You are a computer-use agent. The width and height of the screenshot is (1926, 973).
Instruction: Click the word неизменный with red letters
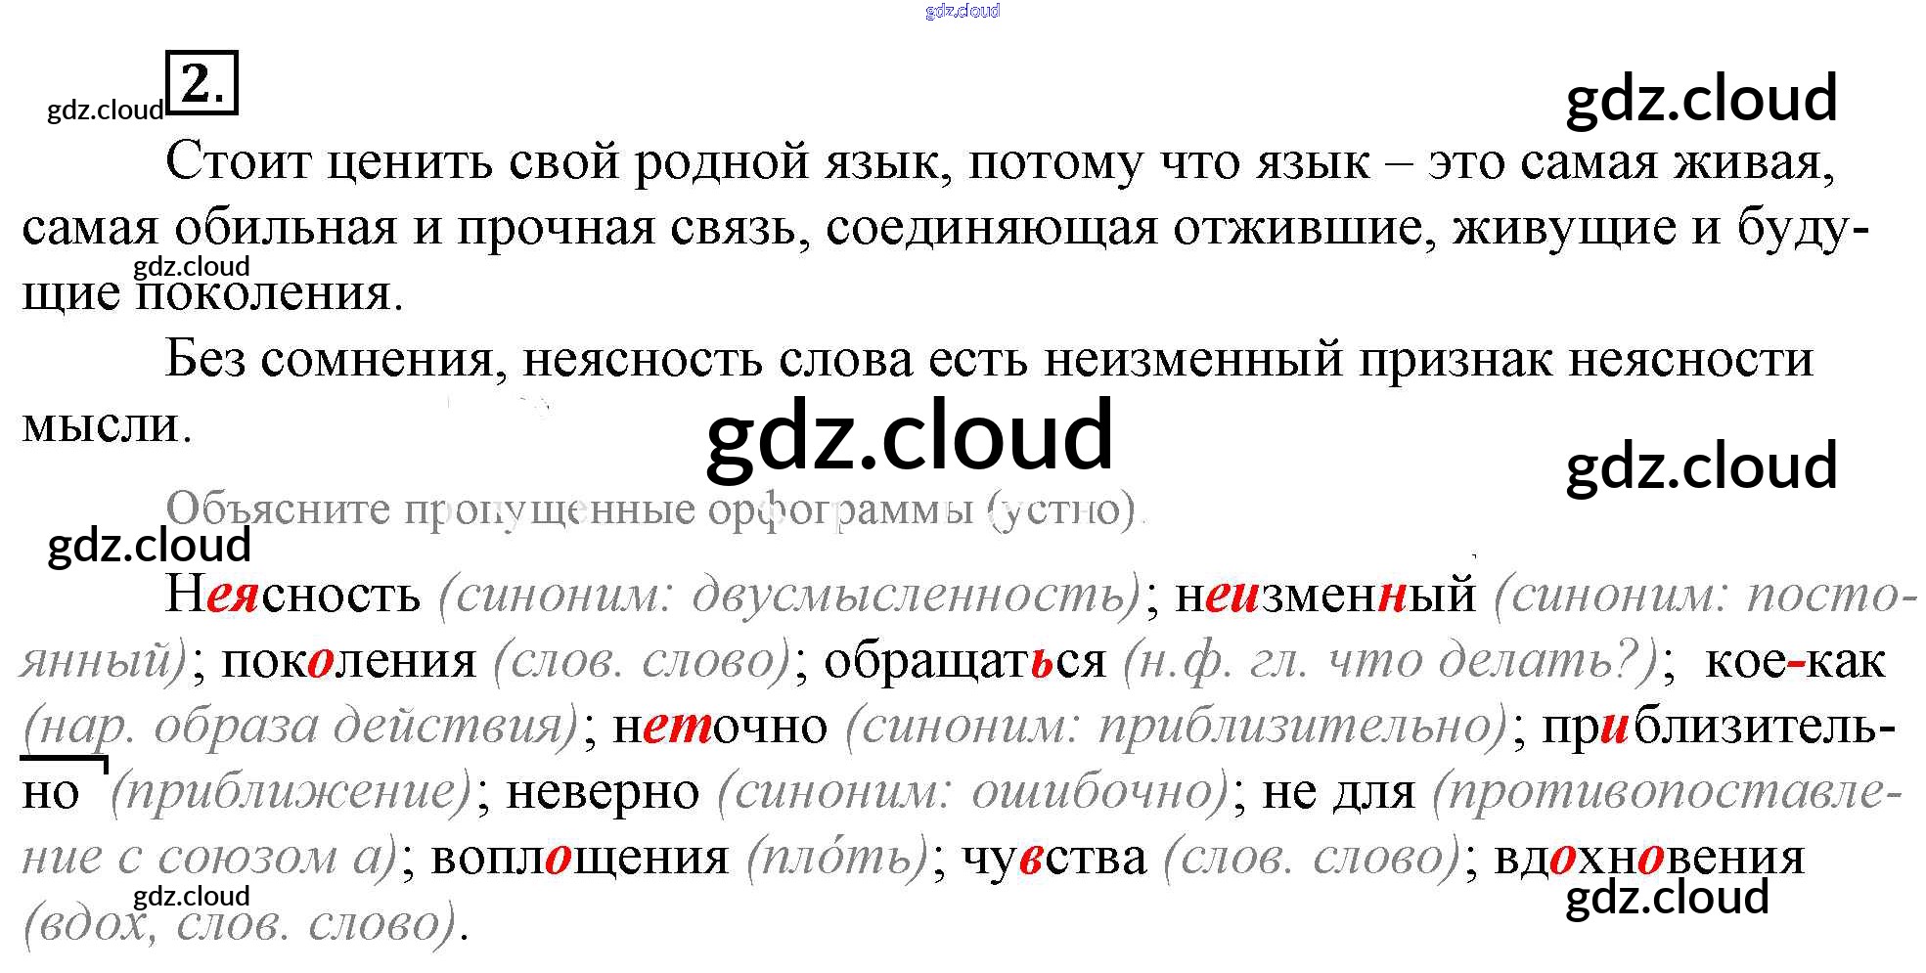coord(1324,595)
